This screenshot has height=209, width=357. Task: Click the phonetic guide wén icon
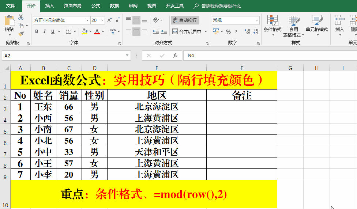(113, 31)
